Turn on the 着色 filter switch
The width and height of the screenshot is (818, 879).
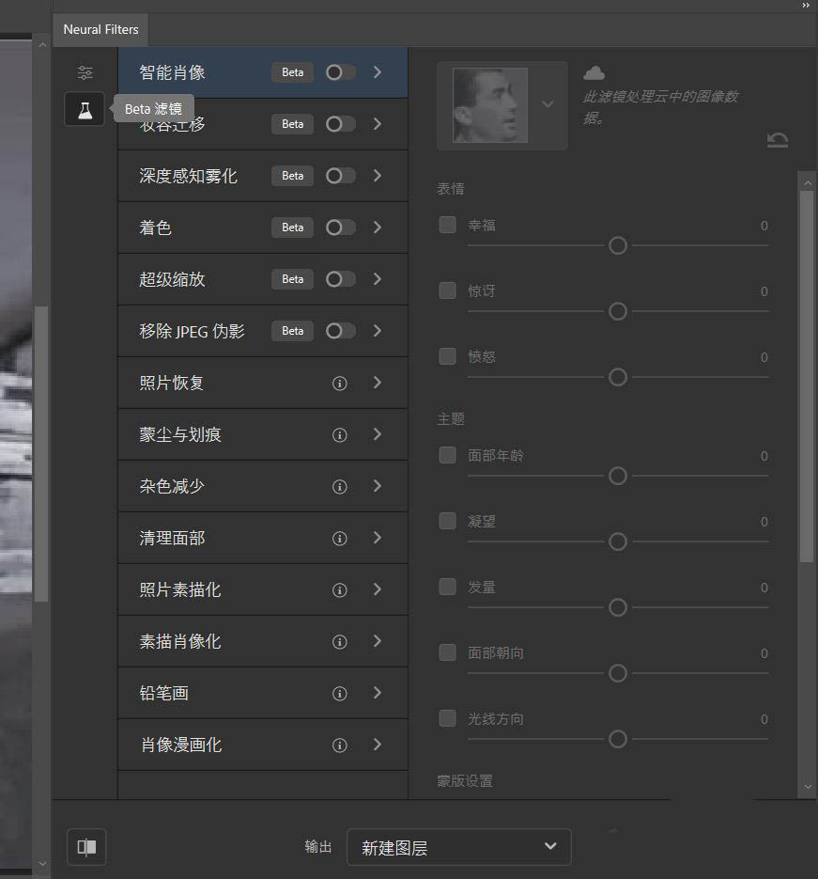(340, 227)
